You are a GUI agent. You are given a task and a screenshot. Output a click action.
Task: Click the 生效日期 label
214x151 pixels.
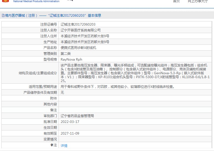[x=50, y=127]
